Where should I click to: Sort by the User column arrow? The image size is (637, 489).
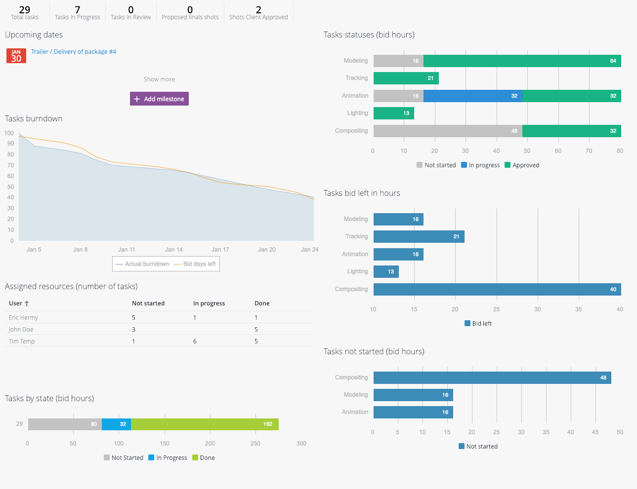[27, 303]
